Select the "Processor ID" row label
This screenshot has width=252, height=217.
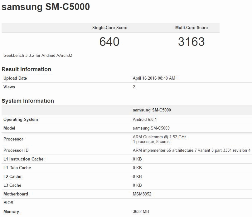click(x=16, y=150)
